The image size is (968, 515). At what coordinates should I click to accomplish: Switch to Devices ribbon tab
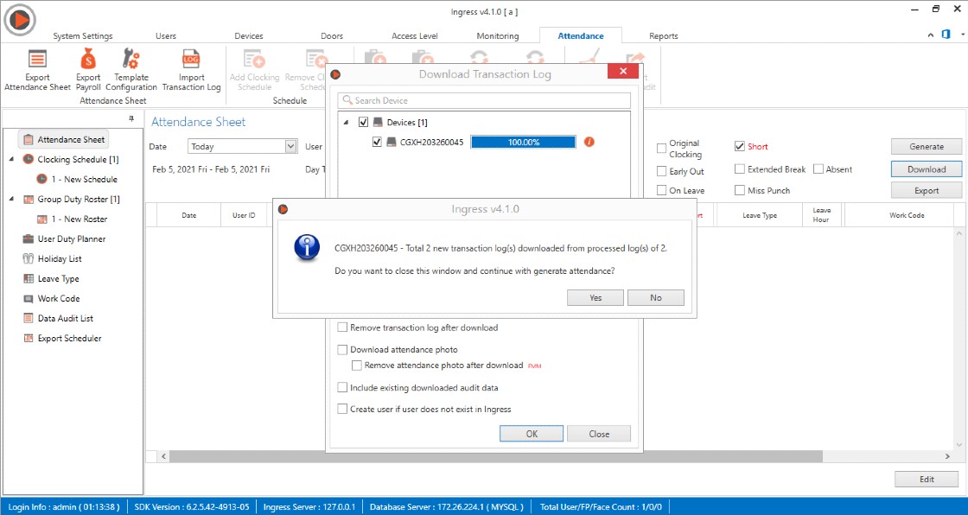point(249,35)
